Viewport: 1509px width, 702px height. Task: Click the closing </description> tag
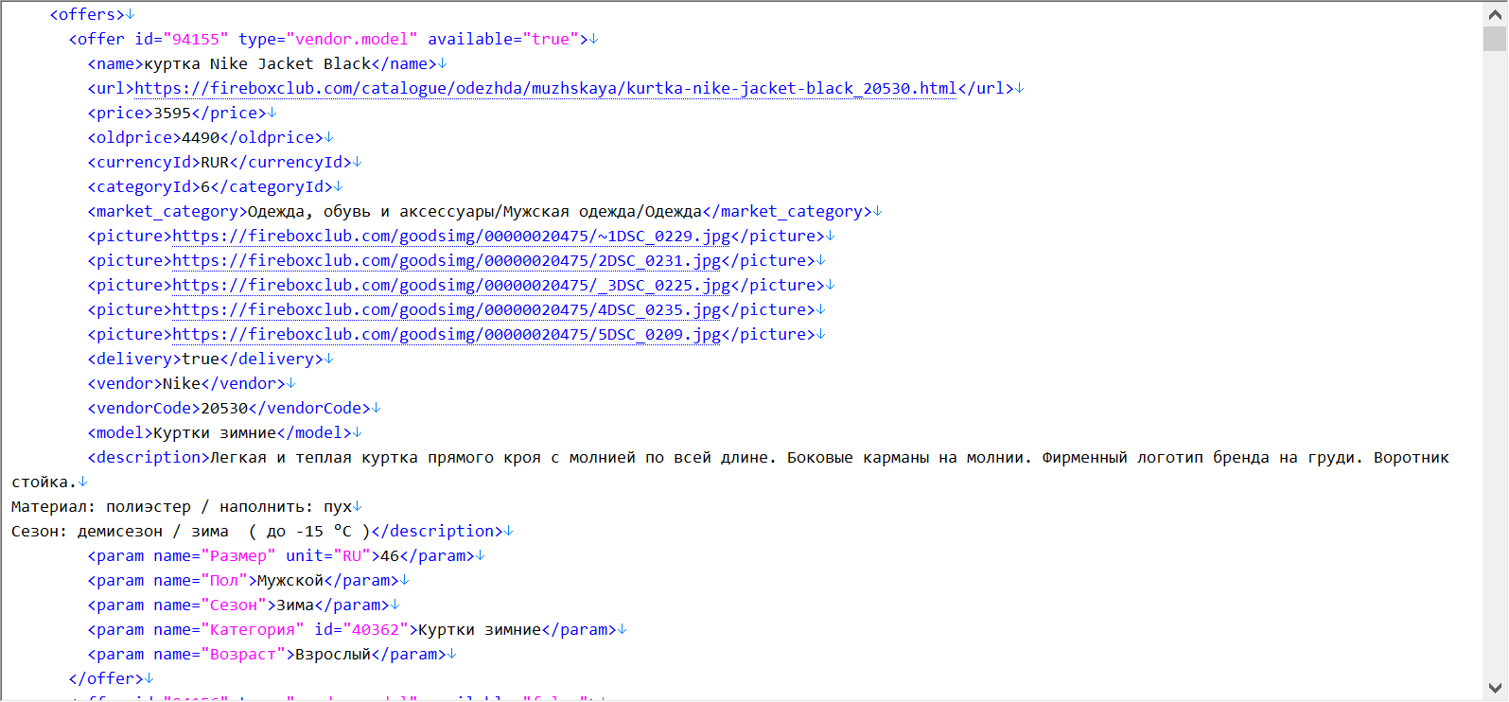(437, 531)
